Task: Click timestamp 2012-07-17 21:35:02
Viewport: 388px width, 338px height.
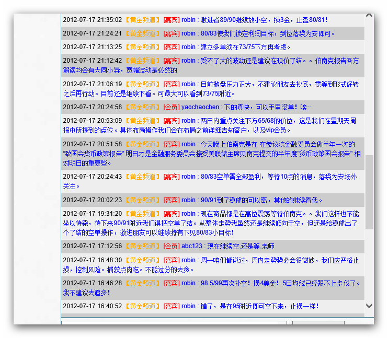Action: pos(93,20)
